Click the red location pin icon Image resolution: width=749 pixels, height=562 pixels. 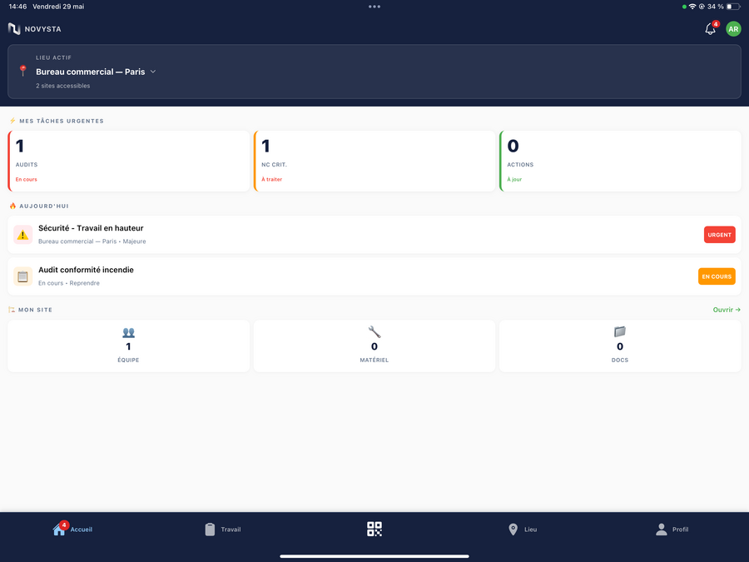[x=22, y=71]
